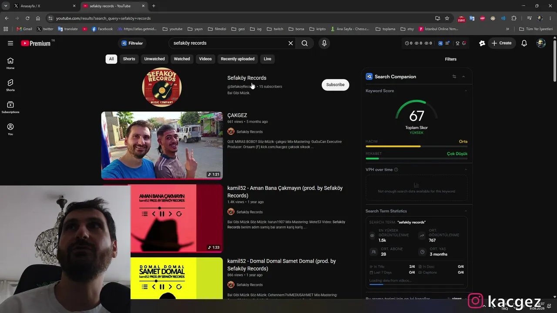Filter results by Watched
The image size is (557, 313).
click(182, 59)
